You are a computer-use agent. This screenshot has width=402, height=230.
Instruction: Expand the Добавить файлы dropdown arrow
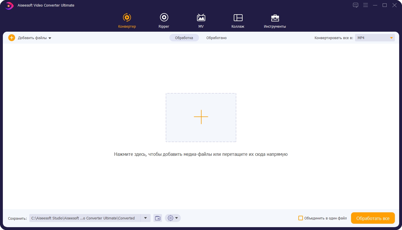pyautogui.click(x=50, y=38)
